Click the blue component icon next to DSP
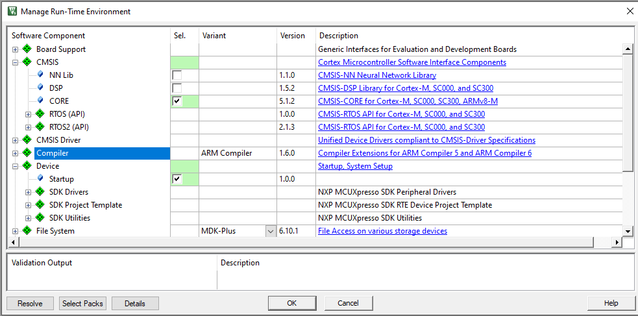 coord(40,88)
